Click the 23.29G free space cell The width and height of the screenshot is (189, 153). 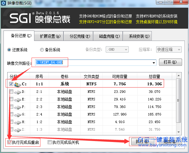pyautogui.click(x=120, y=92)
